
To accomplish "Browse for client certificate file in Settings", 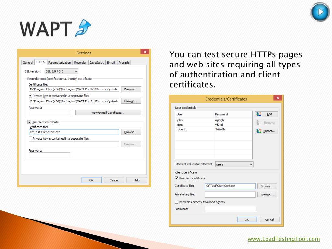I will [131, 132].
